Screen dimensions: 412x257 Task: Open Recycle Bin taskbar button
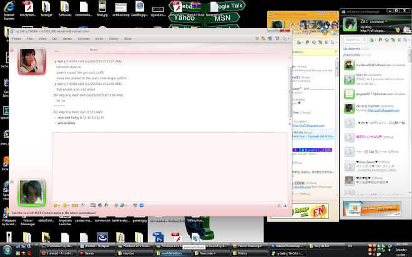[326, 246]
